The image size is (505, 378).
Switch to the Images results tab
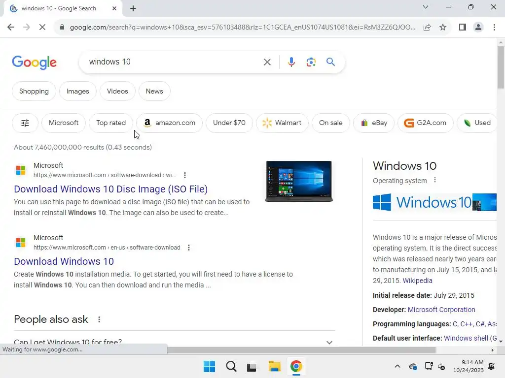(77, 91)
